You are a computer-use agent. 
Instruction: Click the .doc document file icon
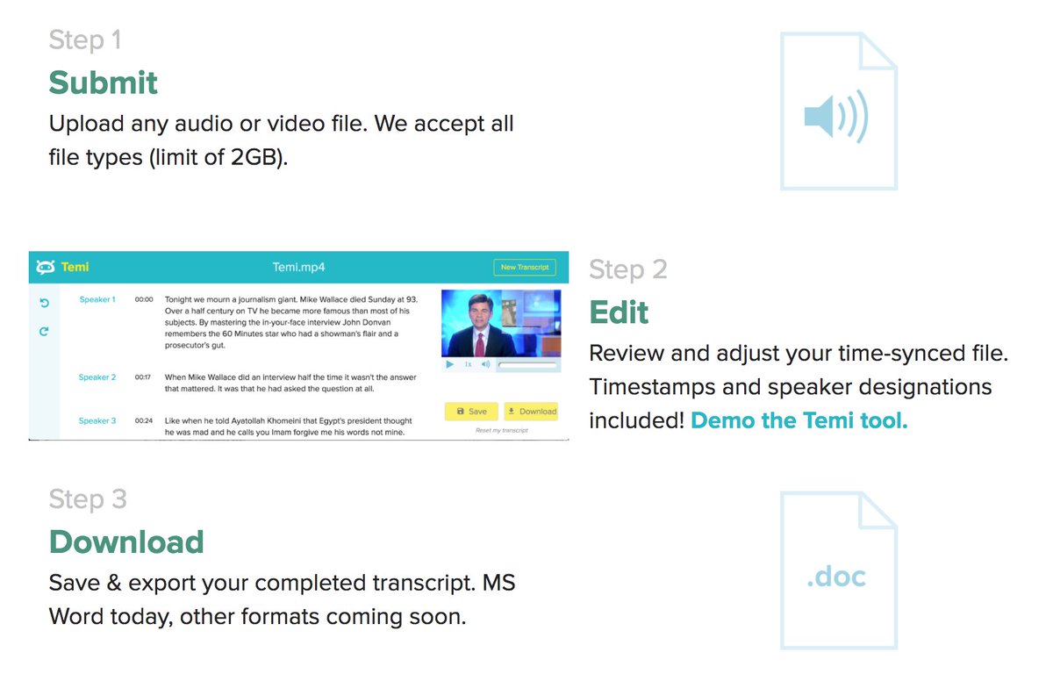point(838,570)
